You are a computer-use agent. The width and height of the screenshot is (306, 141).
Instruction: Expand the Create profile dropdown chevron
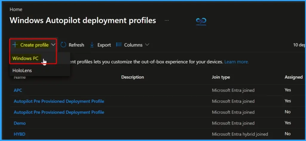coord(53,45)
